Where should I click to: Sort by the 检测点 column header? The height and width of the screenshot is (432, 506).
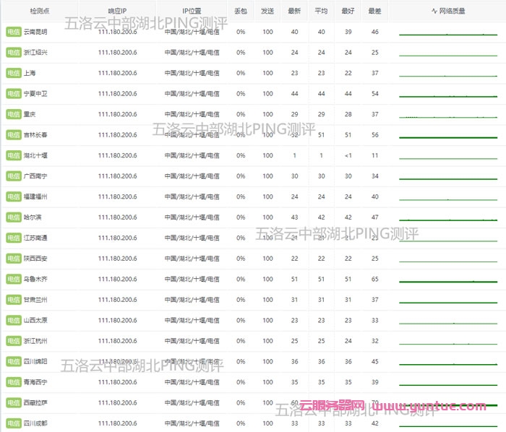tap(39, 12)
